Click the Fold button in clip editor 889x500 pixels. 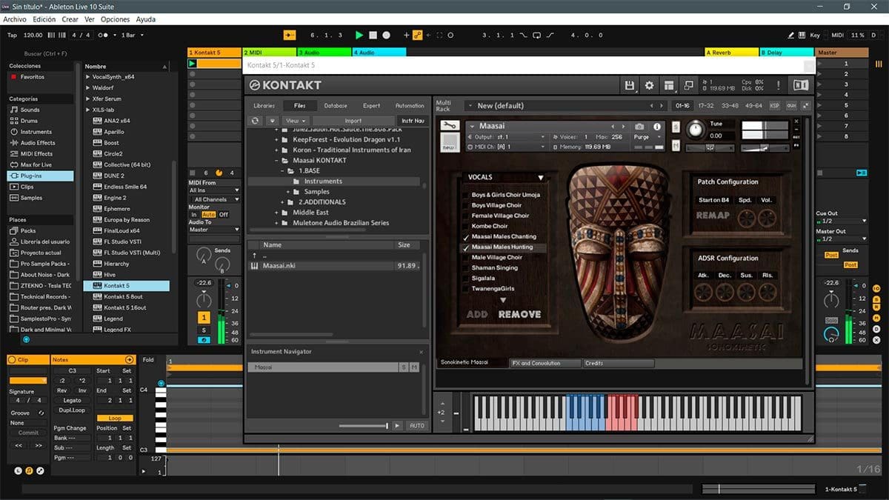[x=148, y=360]
